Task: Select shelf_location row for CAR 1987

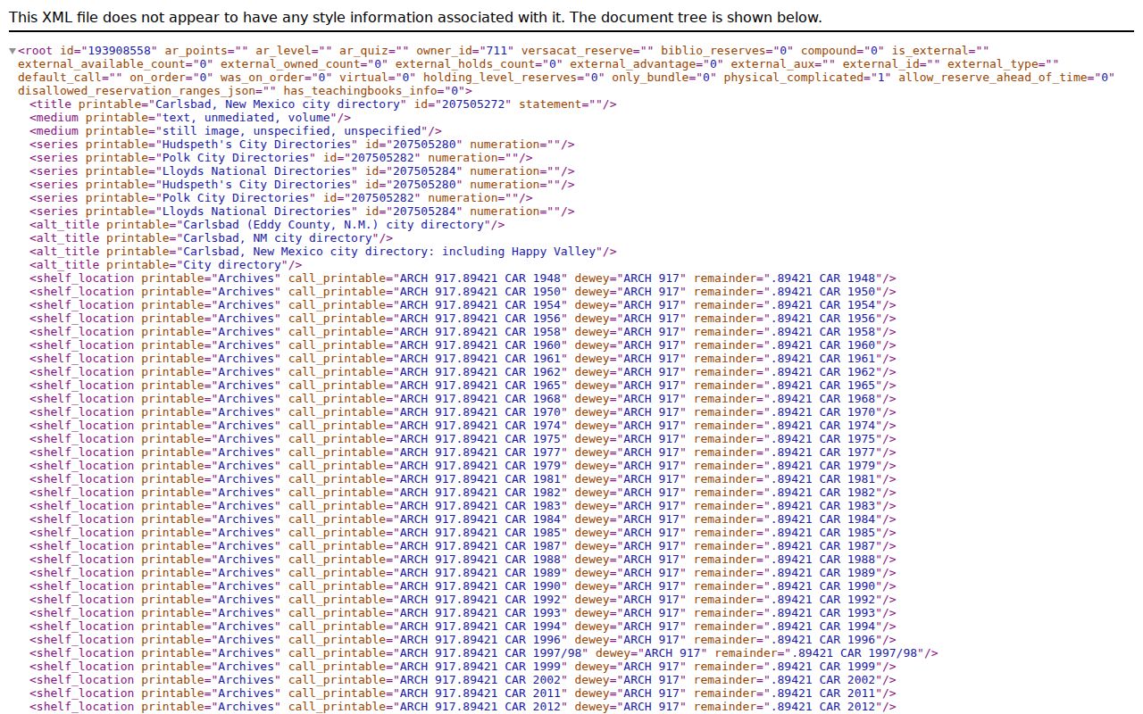Action: tap(463, 546)
